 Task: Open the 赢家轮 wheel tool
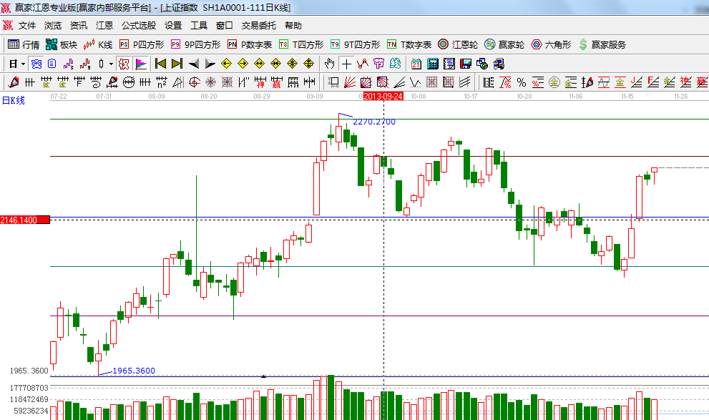504,44
